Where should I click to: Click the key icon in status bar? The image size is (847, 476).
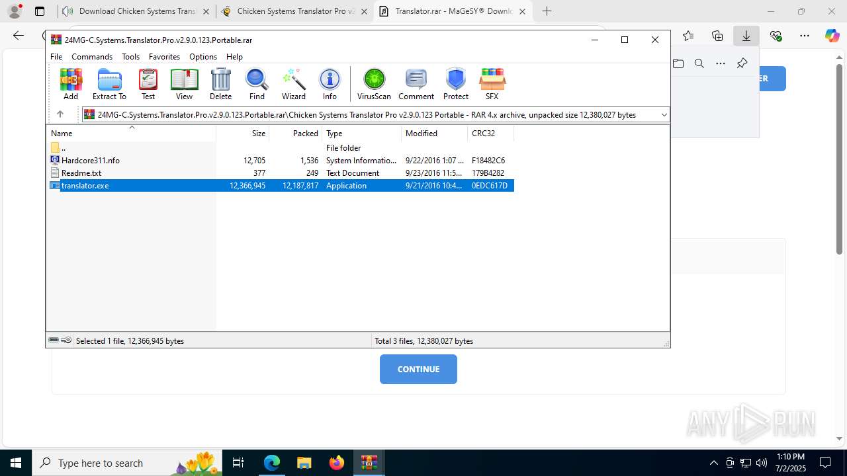click(66, 340)
